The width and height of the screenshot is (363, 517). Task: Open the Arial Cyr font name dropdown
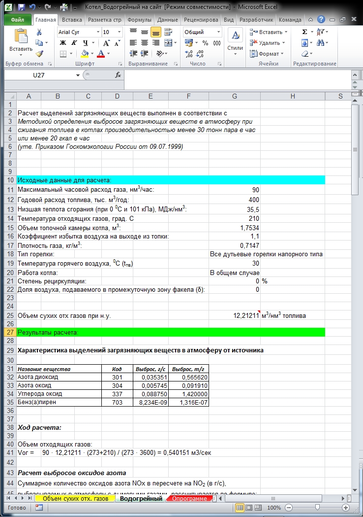[x=98, y=32]
